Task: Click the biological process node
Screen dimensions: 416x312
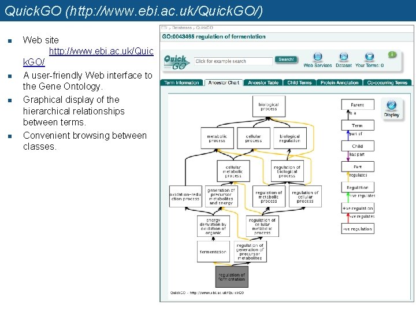Action: coord(269,106)
